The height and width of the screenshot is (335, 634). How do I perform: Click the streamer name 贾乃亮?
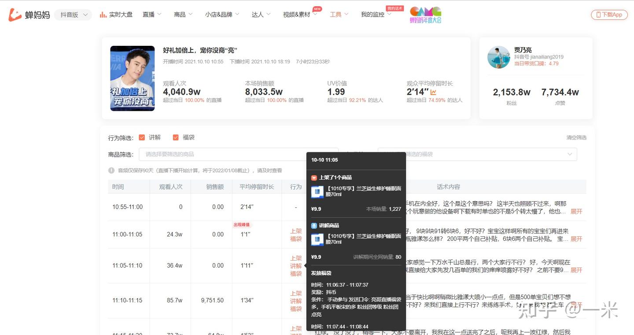(x=523, y=50)
